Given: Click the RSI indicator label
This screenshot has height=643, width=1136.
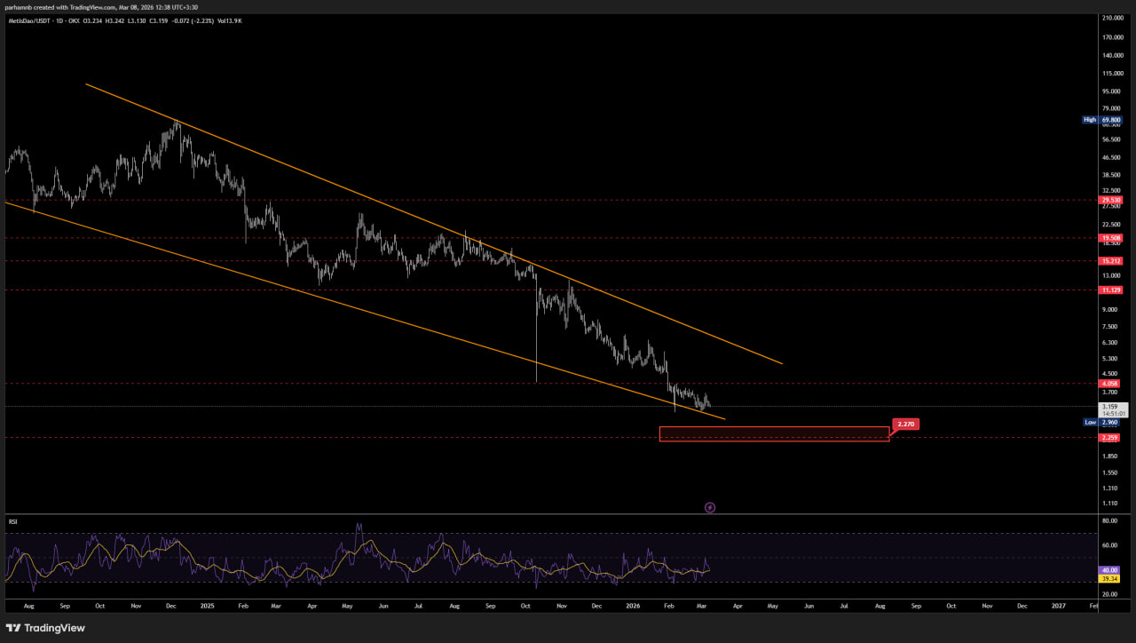Looking at the screenshot, I should click(x=13, y=521).
